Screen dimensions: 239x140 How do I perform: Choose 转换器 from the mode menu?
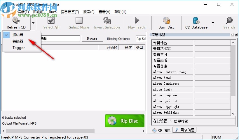click(22, 41)
